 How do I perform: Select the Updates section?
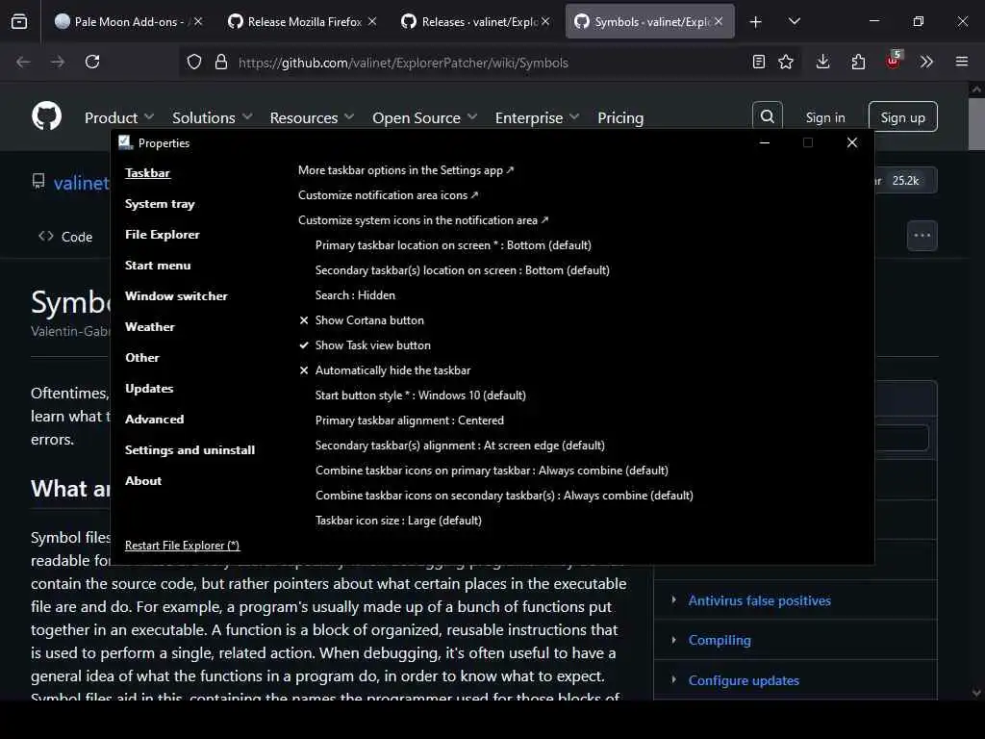[149, 389]
